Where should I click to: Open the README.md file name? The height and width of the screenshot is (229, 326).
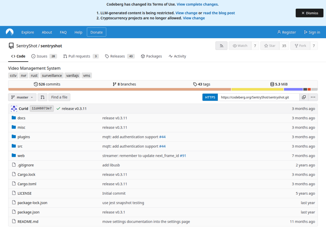click(28, 221)
